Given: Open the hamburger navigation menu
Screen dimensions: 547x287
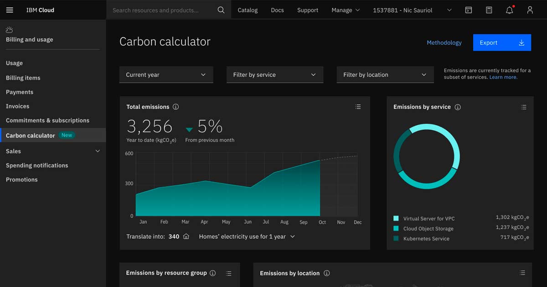Looking at the screenshot, I should pyautogui.click(x=10, y=10).
